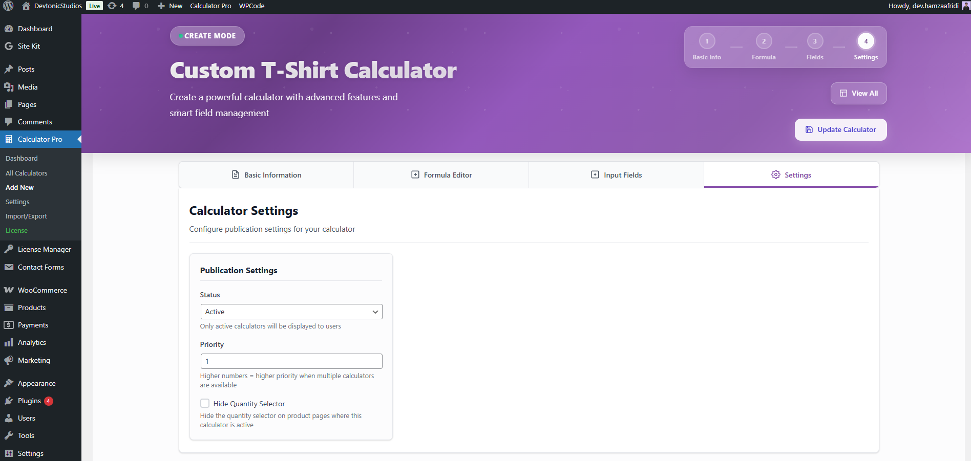This screenshot has width=971, height=461.
Task: Open the Basic Information tab
Action: click(x=266, y=175)
